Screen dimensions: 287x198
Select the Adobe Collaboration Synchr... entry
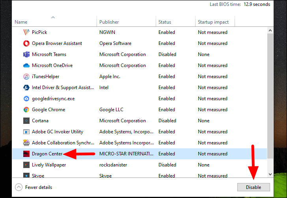pyautogui.click(x=63, y=143)
